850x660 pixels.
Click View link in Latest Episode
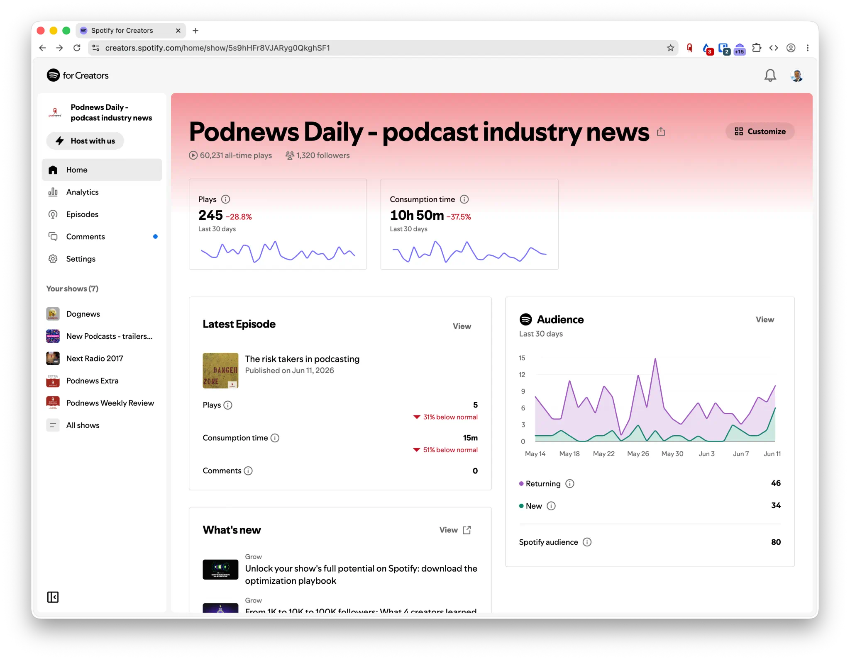coord(462,326)
